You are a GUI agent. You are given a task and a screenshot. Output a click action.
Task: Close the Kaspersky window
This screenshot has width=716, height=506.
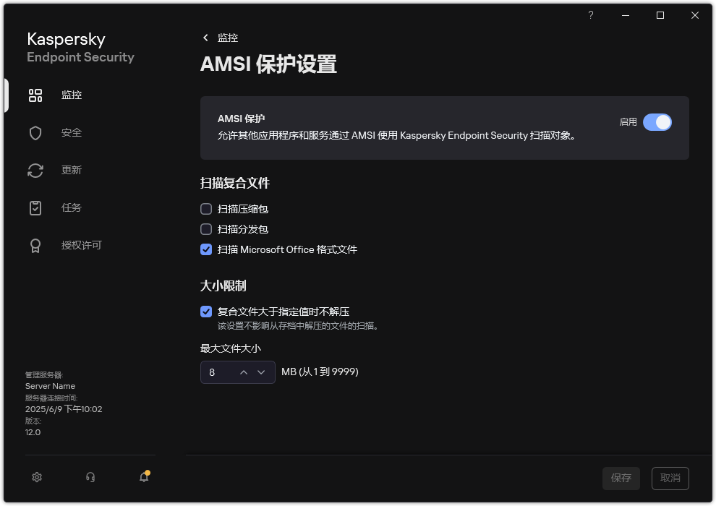(695, 15)
